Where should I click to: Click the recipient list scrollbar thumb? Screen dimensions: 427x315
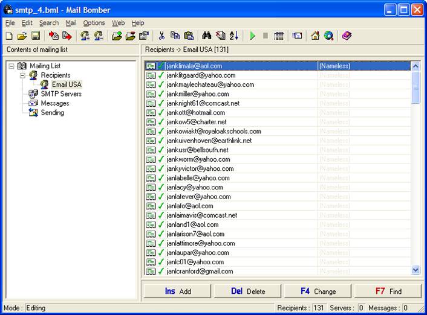tap(416, 87)
